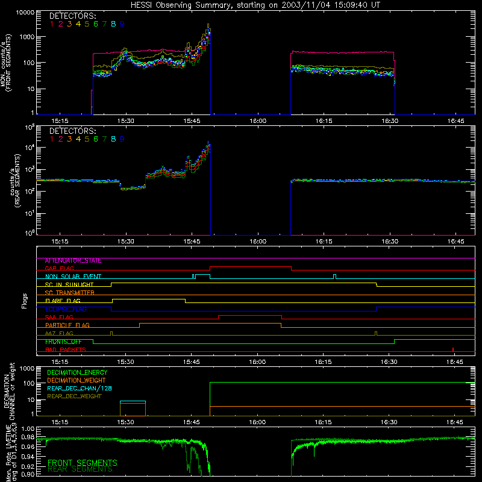Click 15:15 time tick under Flags panel
The image size is (482, 482).
(60, 362)
